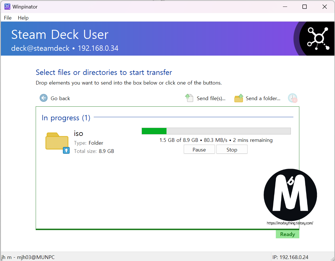335x261 pixels.
Task: Pause the iso transfer
Action: 199,150
